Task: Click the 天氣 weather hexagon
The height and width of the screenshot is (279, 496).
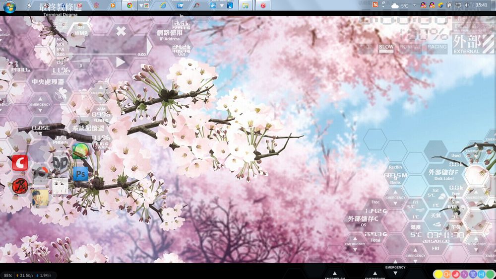Action: click(435, 220)
